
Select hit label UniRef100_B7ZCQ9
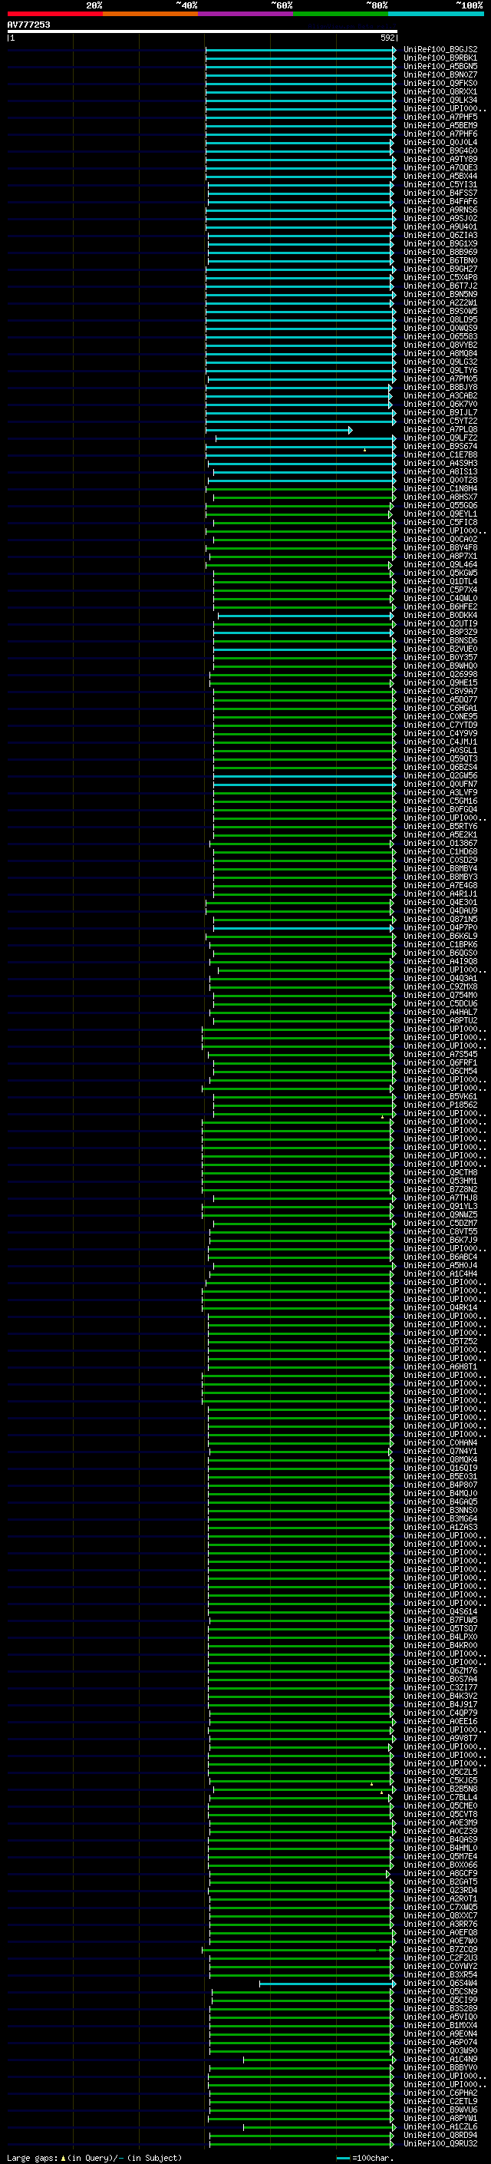(440, 1949)
